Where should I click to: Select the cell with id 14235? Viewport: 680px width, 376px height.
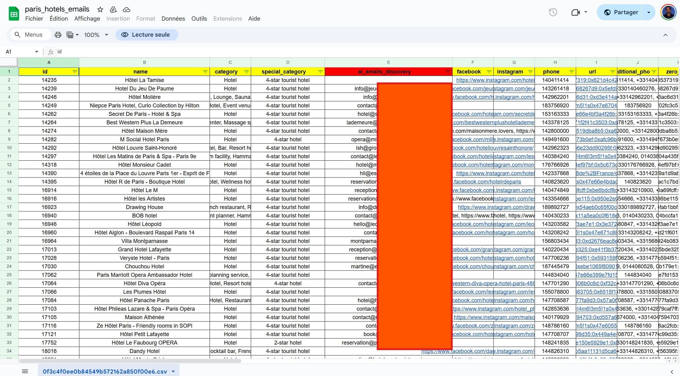click(49, 80)
